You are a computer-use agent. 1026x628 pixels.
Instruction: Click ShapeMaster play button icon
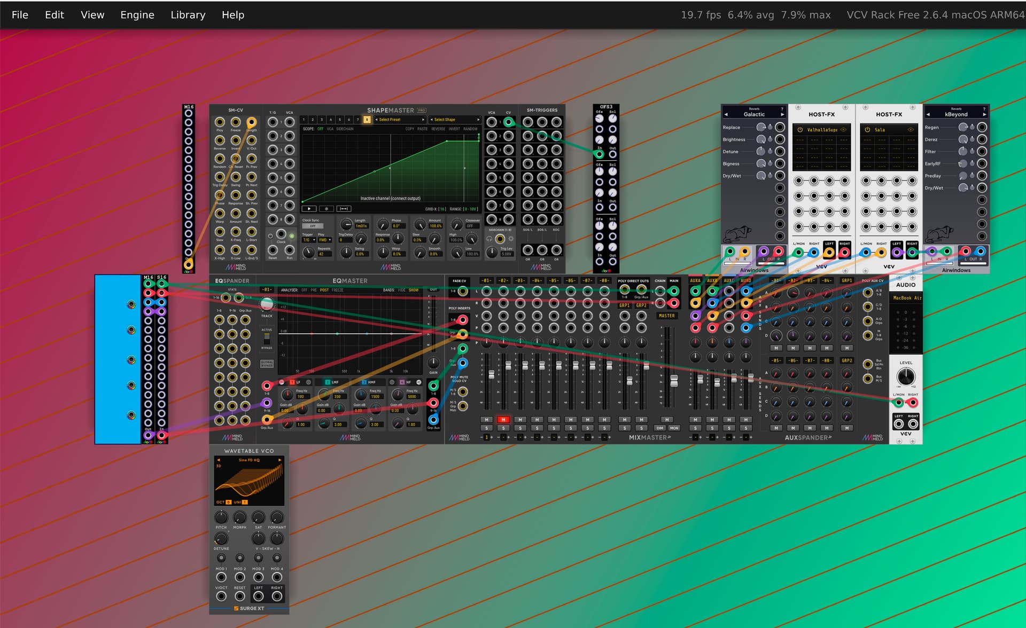pyautogui.click(x=309, y=209)
